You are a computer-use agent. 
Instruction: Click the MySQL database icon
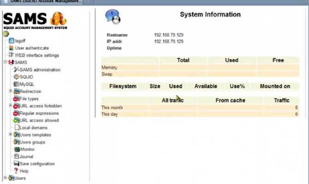(x=16, y=84)
